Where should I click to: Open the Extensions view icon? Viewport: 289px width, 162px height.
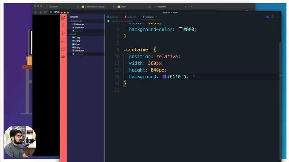pyautogui.click(x=63, y=49)
